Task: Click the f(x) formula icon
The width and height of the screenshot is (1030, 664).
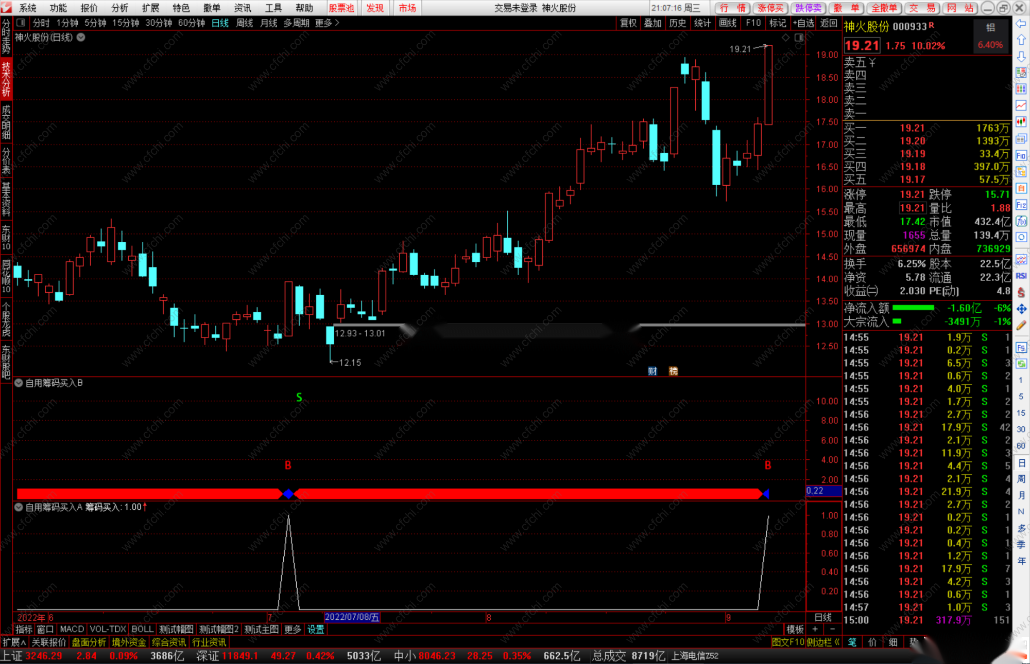Action: 1021,221
